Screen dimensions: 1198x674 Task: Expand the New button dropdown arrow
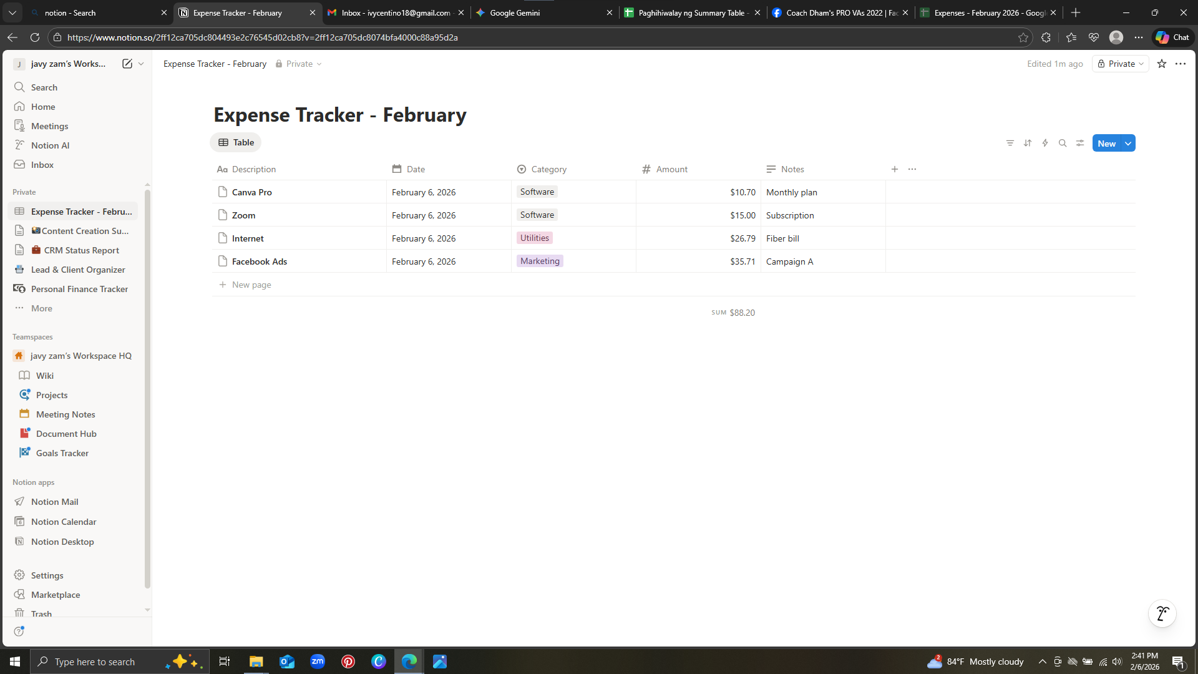[x=1128, y=144]
